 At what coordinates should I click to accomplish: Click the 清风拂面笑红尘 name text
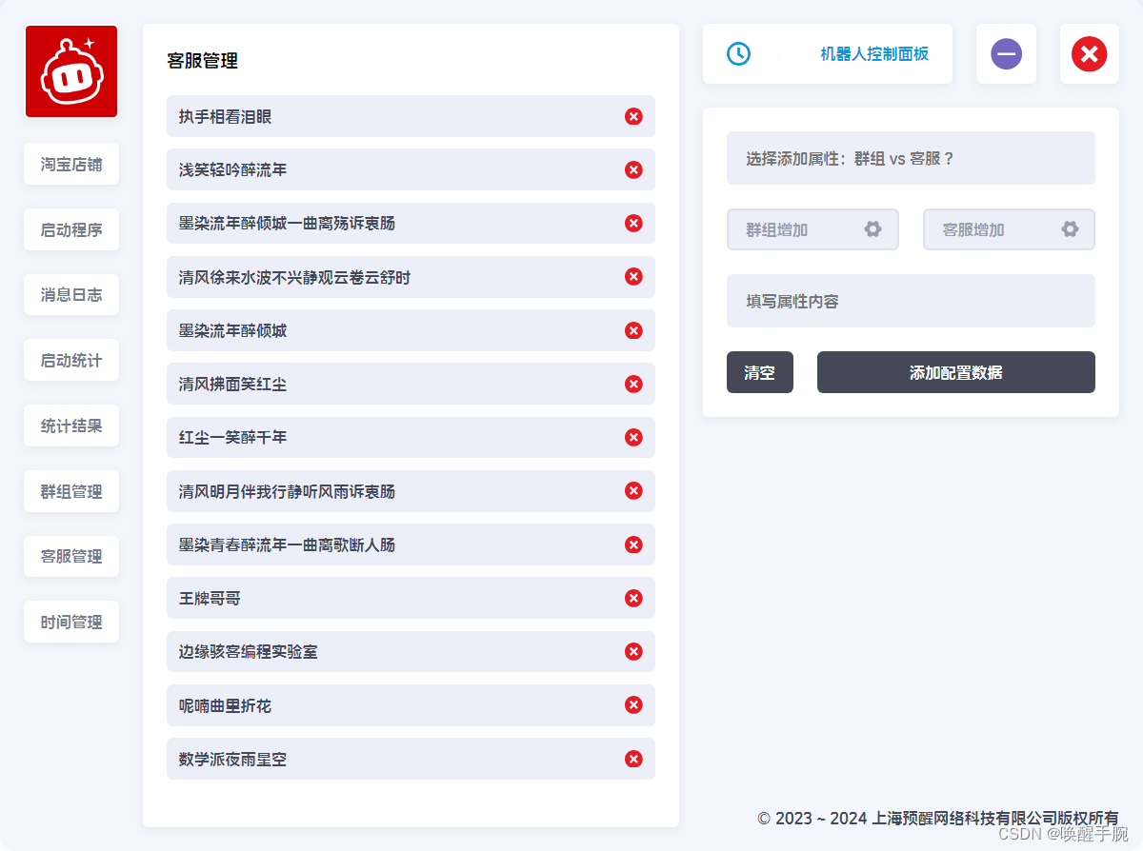click(232, 384)
